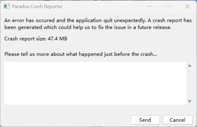Click the Paradox Crash Reporter title bar icon
Viewport: 197px width, 127px height.
click(7, 6)
